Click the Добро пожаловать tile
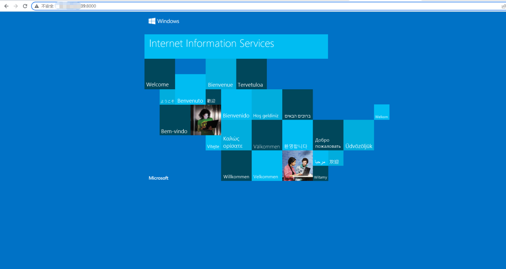This screenshot has width=506, height=269. [x=328, y=135]
